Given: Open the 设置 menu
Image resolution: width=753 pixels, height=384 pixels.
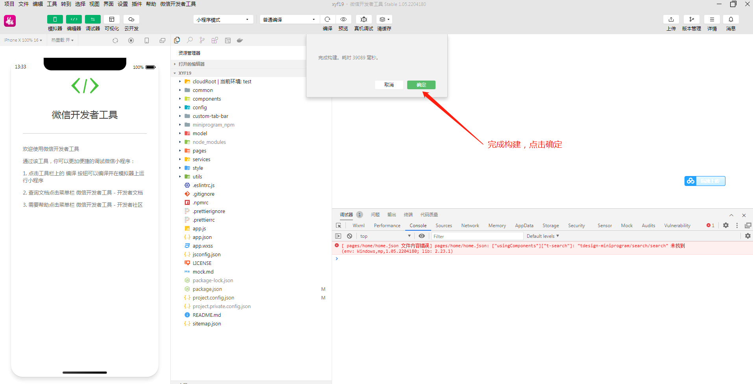Looking at the screenshot, I should 123,4.
